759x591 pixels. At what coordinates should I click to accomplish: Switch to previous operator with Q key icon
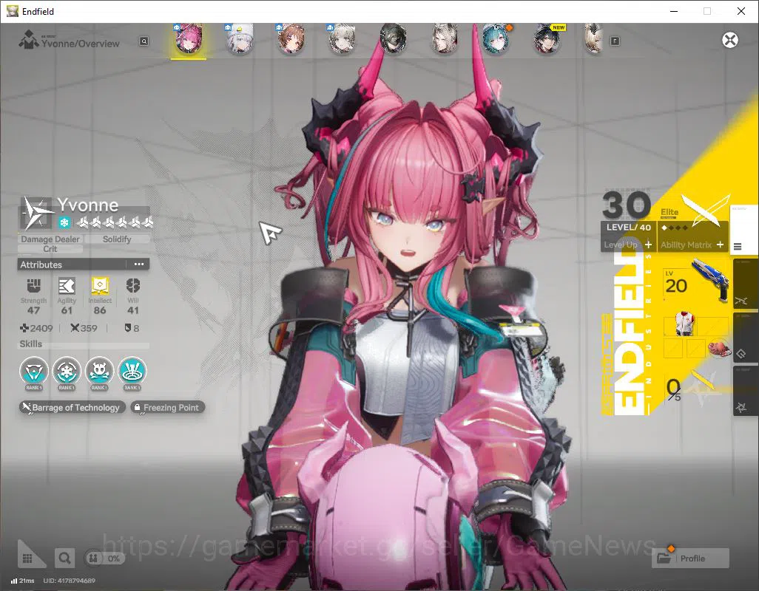coord(144,41)
